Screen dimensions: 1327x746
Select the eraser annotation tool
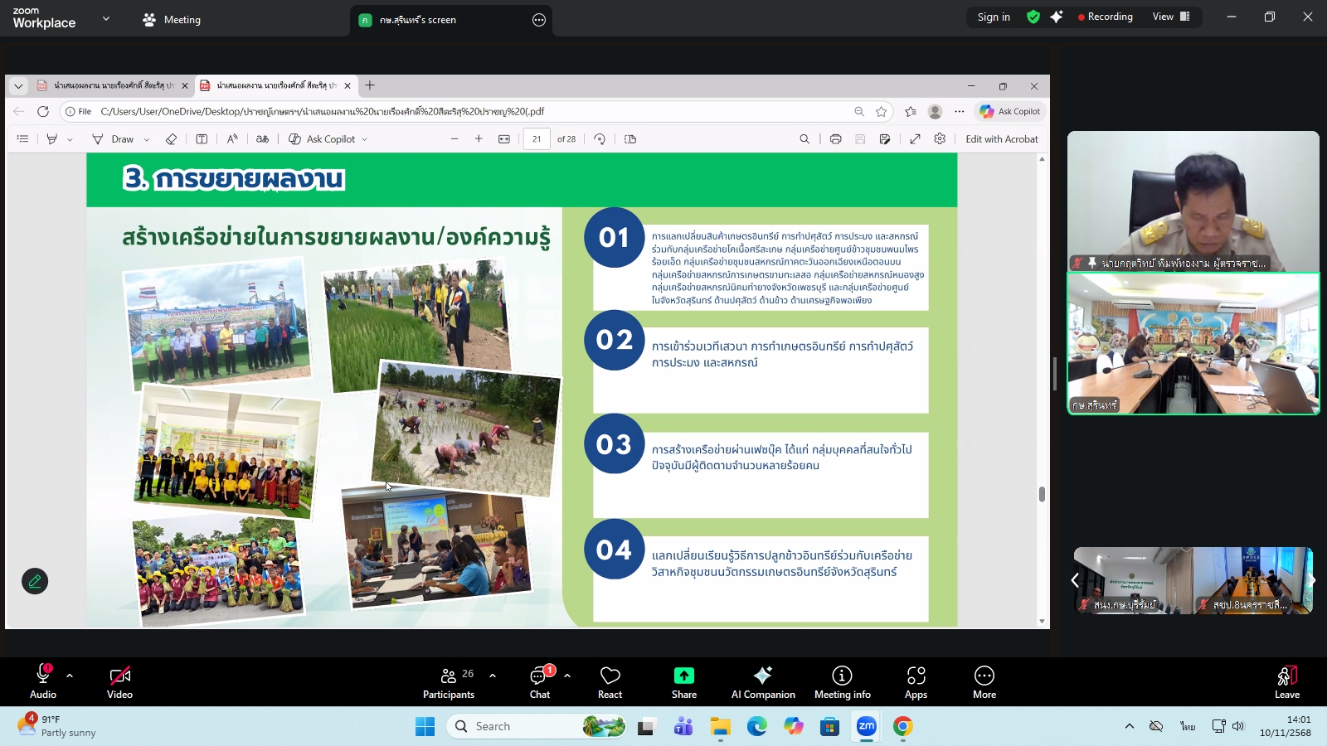point(171,138)
